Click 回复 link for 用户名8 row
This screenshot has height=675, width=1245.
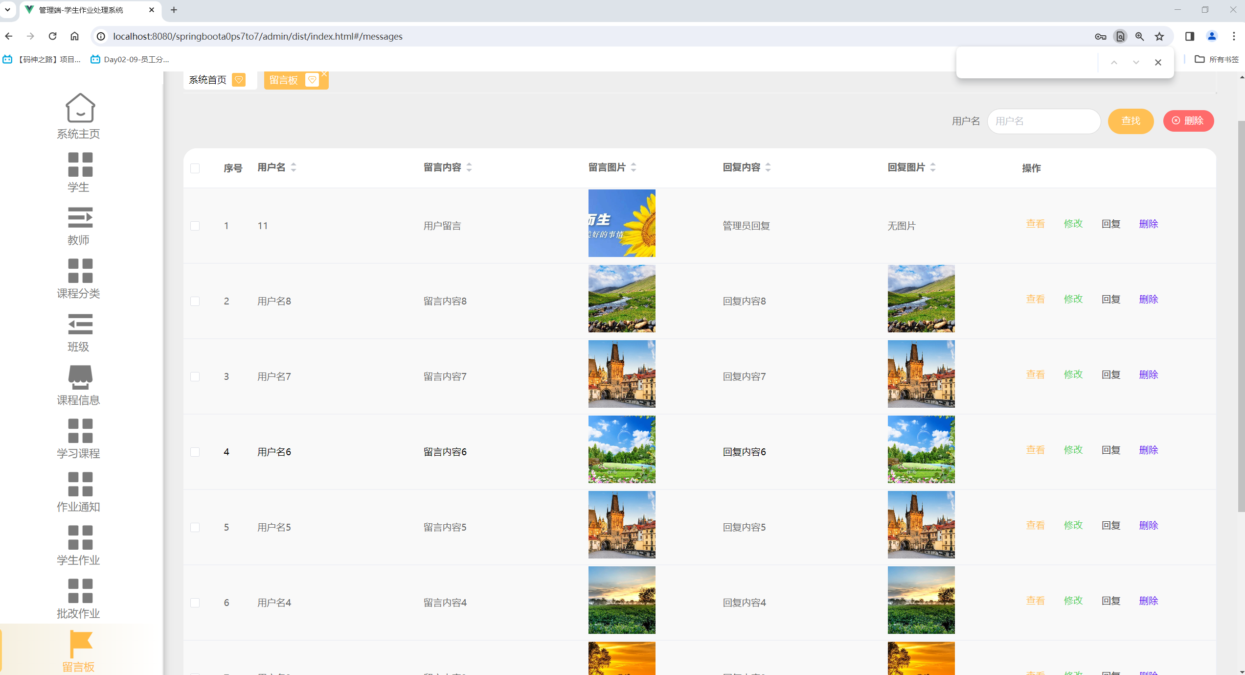[x=1110, y=299]
